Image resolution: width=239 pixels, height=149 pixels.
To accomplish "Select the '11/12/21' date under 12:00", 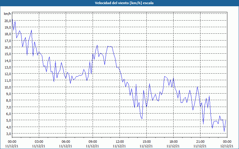I will [x=119, y=146].
